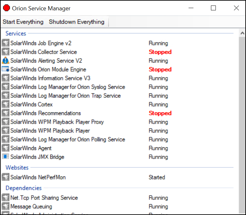Click the Stopped status of Collector Service
The height and width of the screenshot is (215, 246).
[x=160, y=52]
